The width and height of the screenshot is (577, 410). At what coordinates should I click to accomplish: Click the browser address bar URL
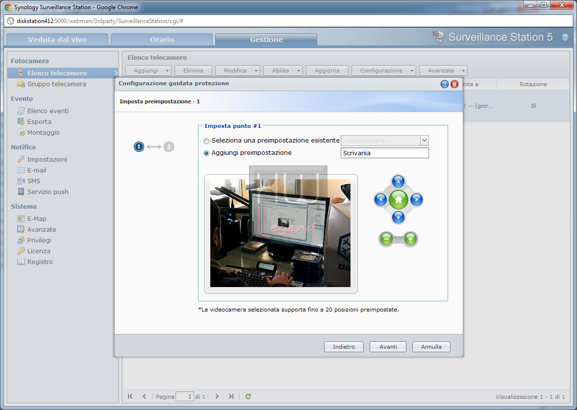[x=100, y=21]
